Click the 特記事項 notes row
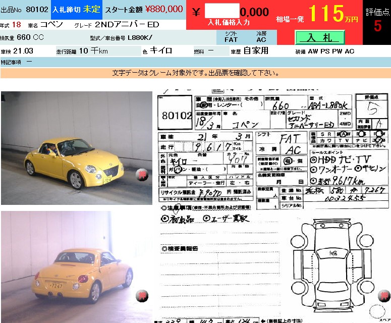Viewport: 391px width, 323px height. click(x=196, y=62)
